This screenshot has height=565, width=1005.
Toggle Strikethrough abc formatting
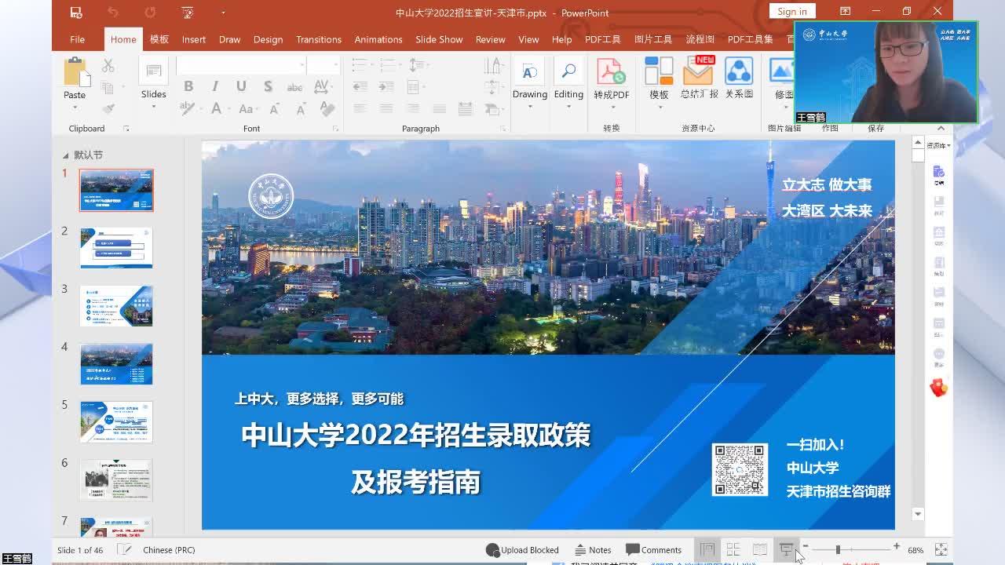coord(295,87)
